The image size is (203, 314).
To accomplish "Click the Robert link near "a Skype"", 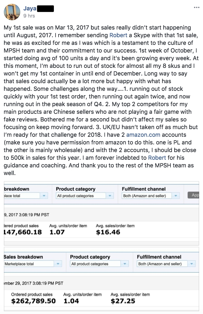I will pyautogui.click(x=118, y=35).
